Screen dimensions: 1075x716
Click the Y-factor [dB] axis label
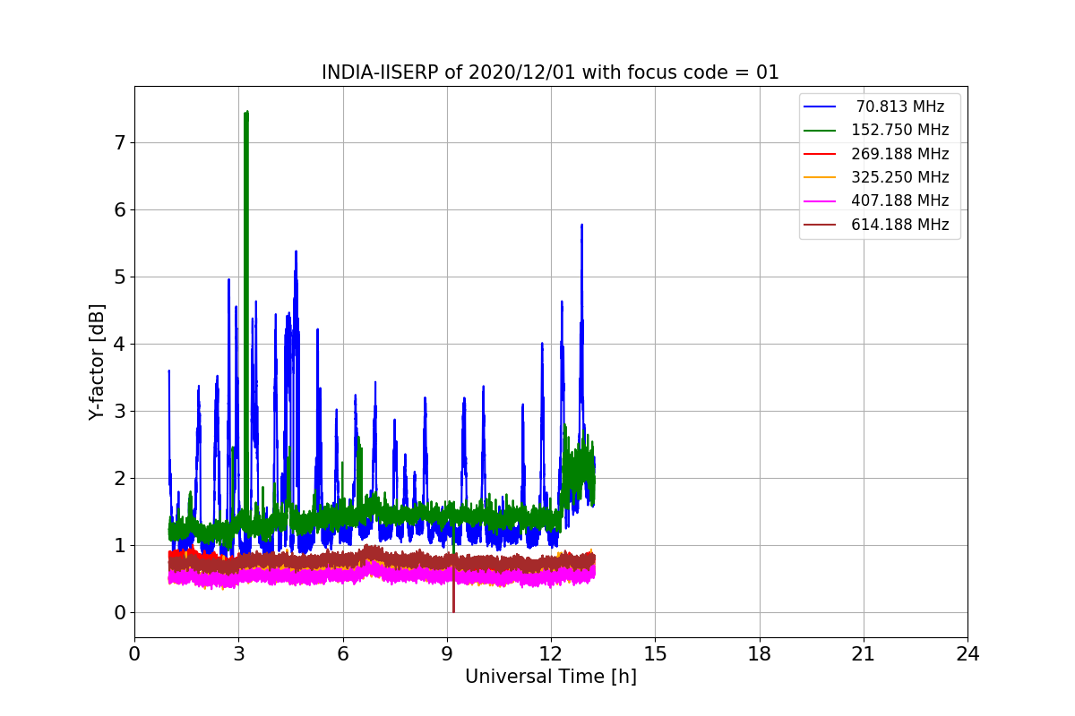[x=97, y=362]
